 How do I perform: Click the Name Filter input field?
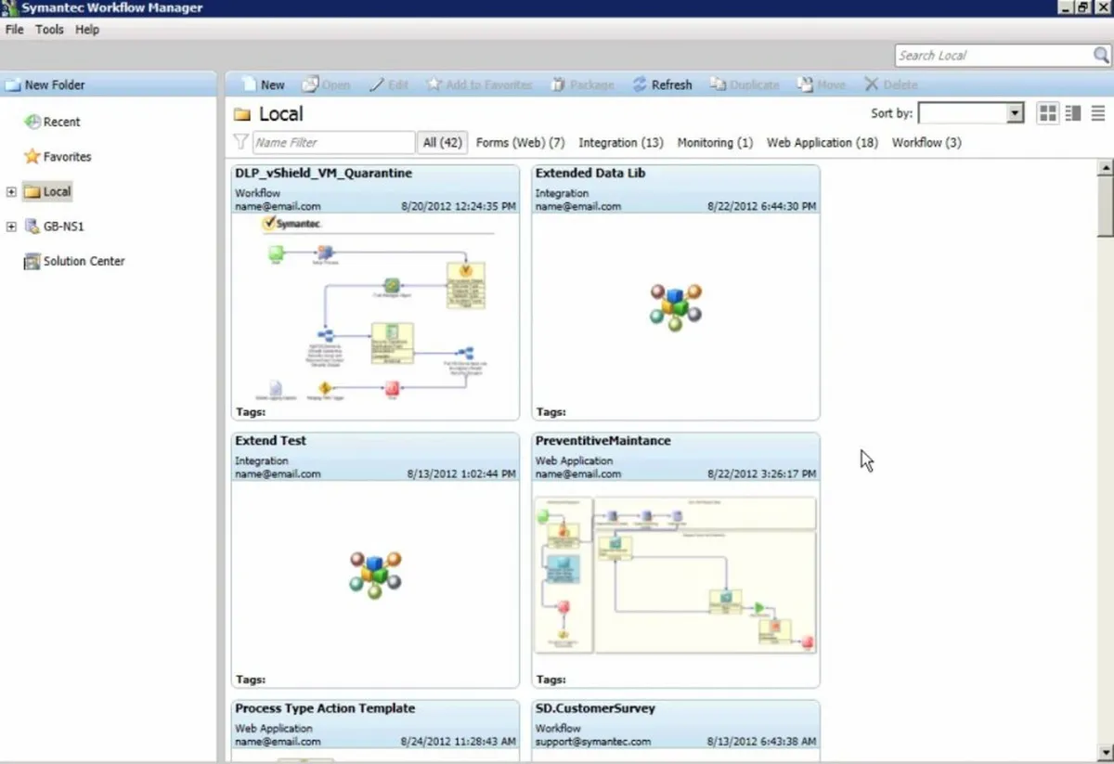(x=333, y=143)
